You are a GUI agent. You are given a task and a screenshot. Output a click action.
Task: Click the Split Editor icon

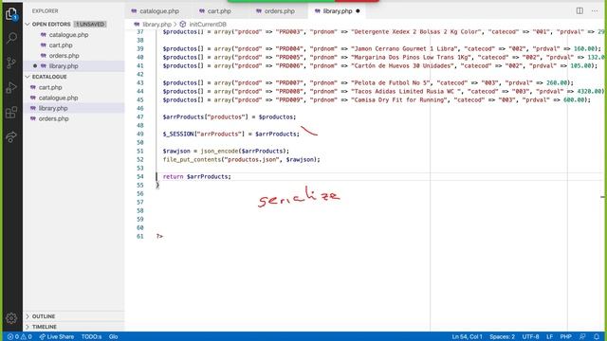579,10
